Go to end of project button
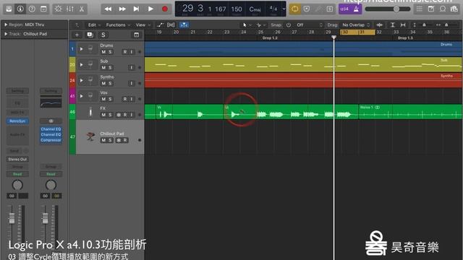The image size is (463, 260). 136,9
